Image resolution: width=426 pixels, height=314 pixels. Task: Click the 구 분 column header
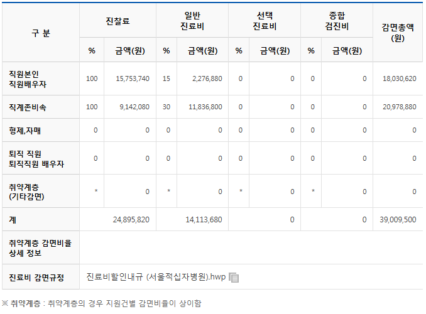(x=41, y=33)
